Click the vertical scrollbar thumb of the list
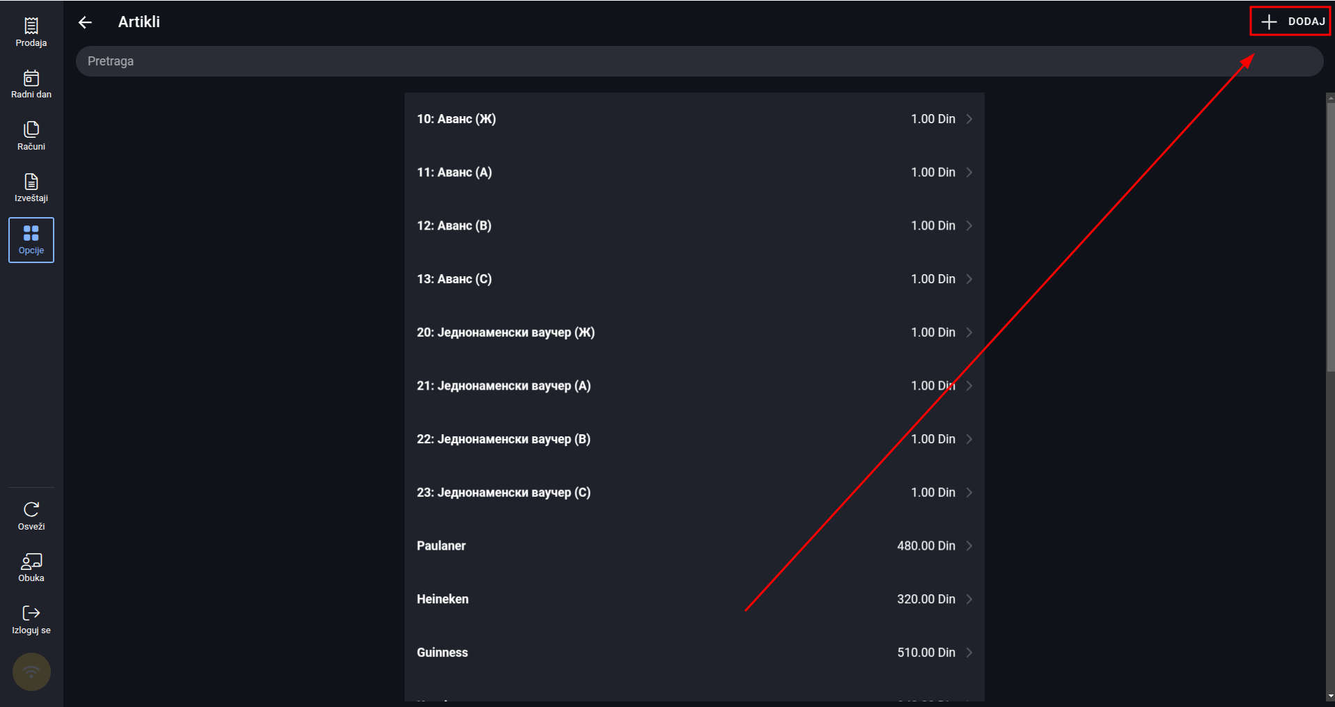The width and height of the screenshot is (1335, 707). point(1330,238)
